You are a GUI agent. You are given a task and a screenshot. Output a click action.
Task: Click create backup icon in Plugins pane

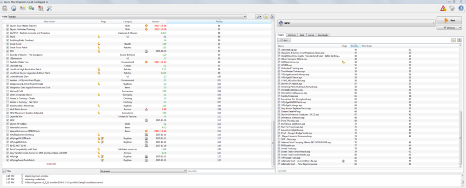pyautogui.click(x=459, y=40)
